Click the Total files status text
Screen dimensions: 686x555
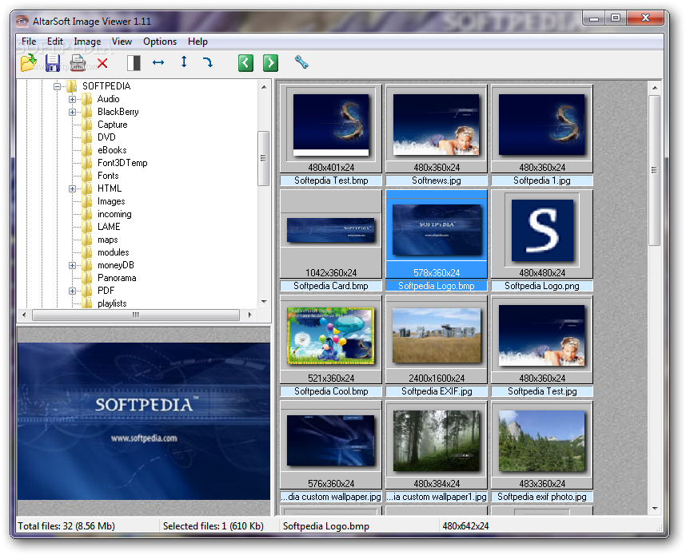point(66,526)
